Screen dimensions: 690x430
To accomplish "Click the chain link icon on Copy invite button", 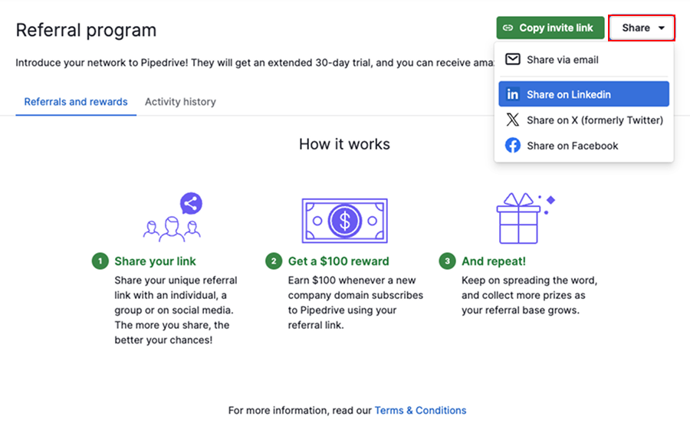I will [508, 28].
